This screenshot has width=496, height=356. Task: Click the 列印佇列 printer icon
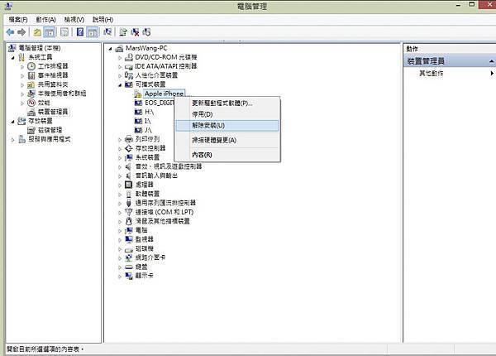tap(128, 139)
